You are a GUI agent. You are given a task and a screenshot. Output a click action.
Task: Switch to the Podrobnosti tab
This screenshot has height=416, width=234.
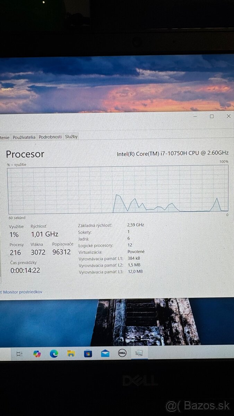pyautogui.click(x=50, y=137)
